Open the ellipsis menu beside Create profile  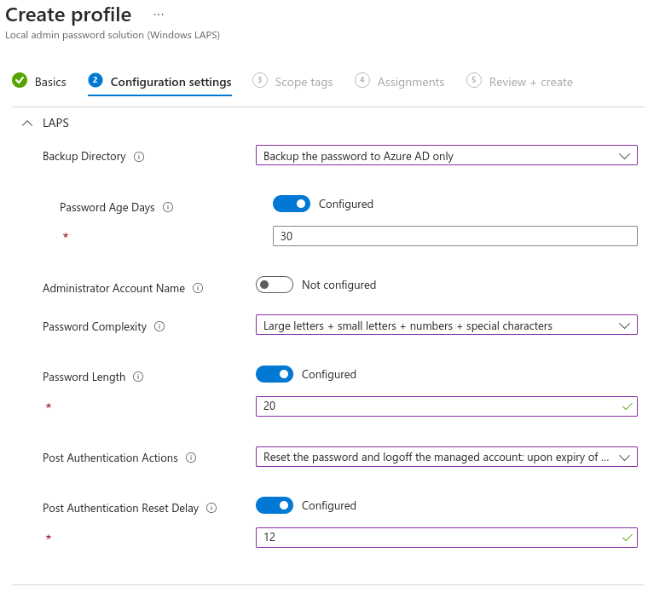pyautogui.click(x=159, y=14)
